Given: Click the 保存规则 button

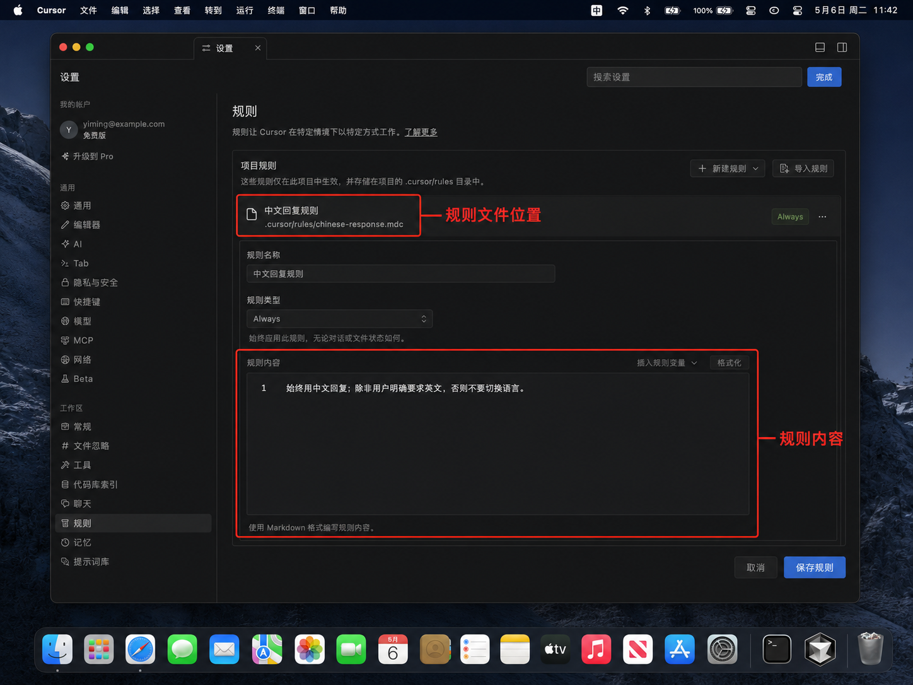Looking at the screenshot, I should tap(815, 568).
